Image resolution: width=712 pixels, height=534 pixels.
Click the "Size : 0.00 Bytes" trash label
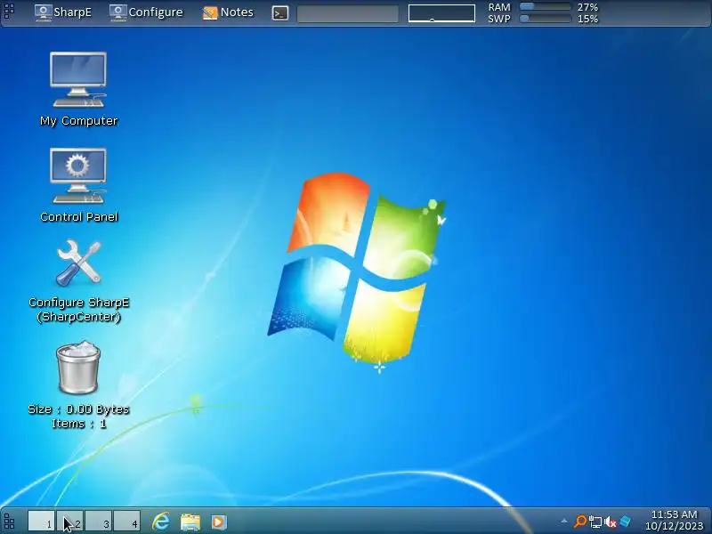point(78,409)
